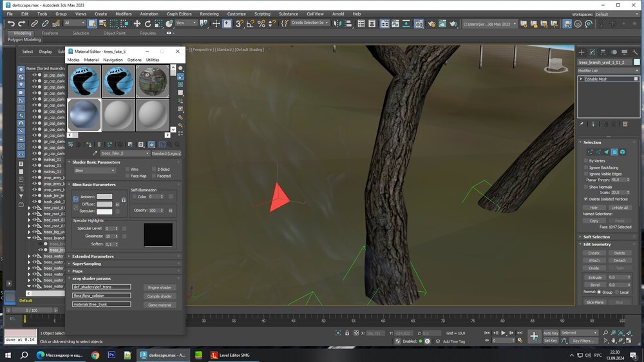Open the Blinn shader type dropdown
644x362 pixels.
(x=95, y=171)
